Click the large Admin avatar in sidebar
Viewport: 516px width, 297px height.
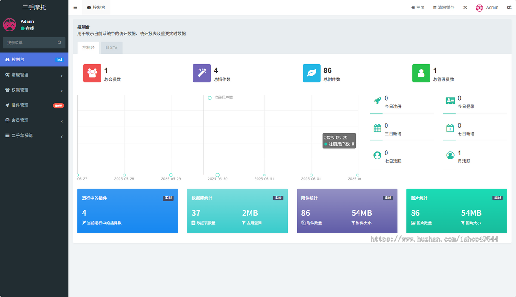click(10, 24)
